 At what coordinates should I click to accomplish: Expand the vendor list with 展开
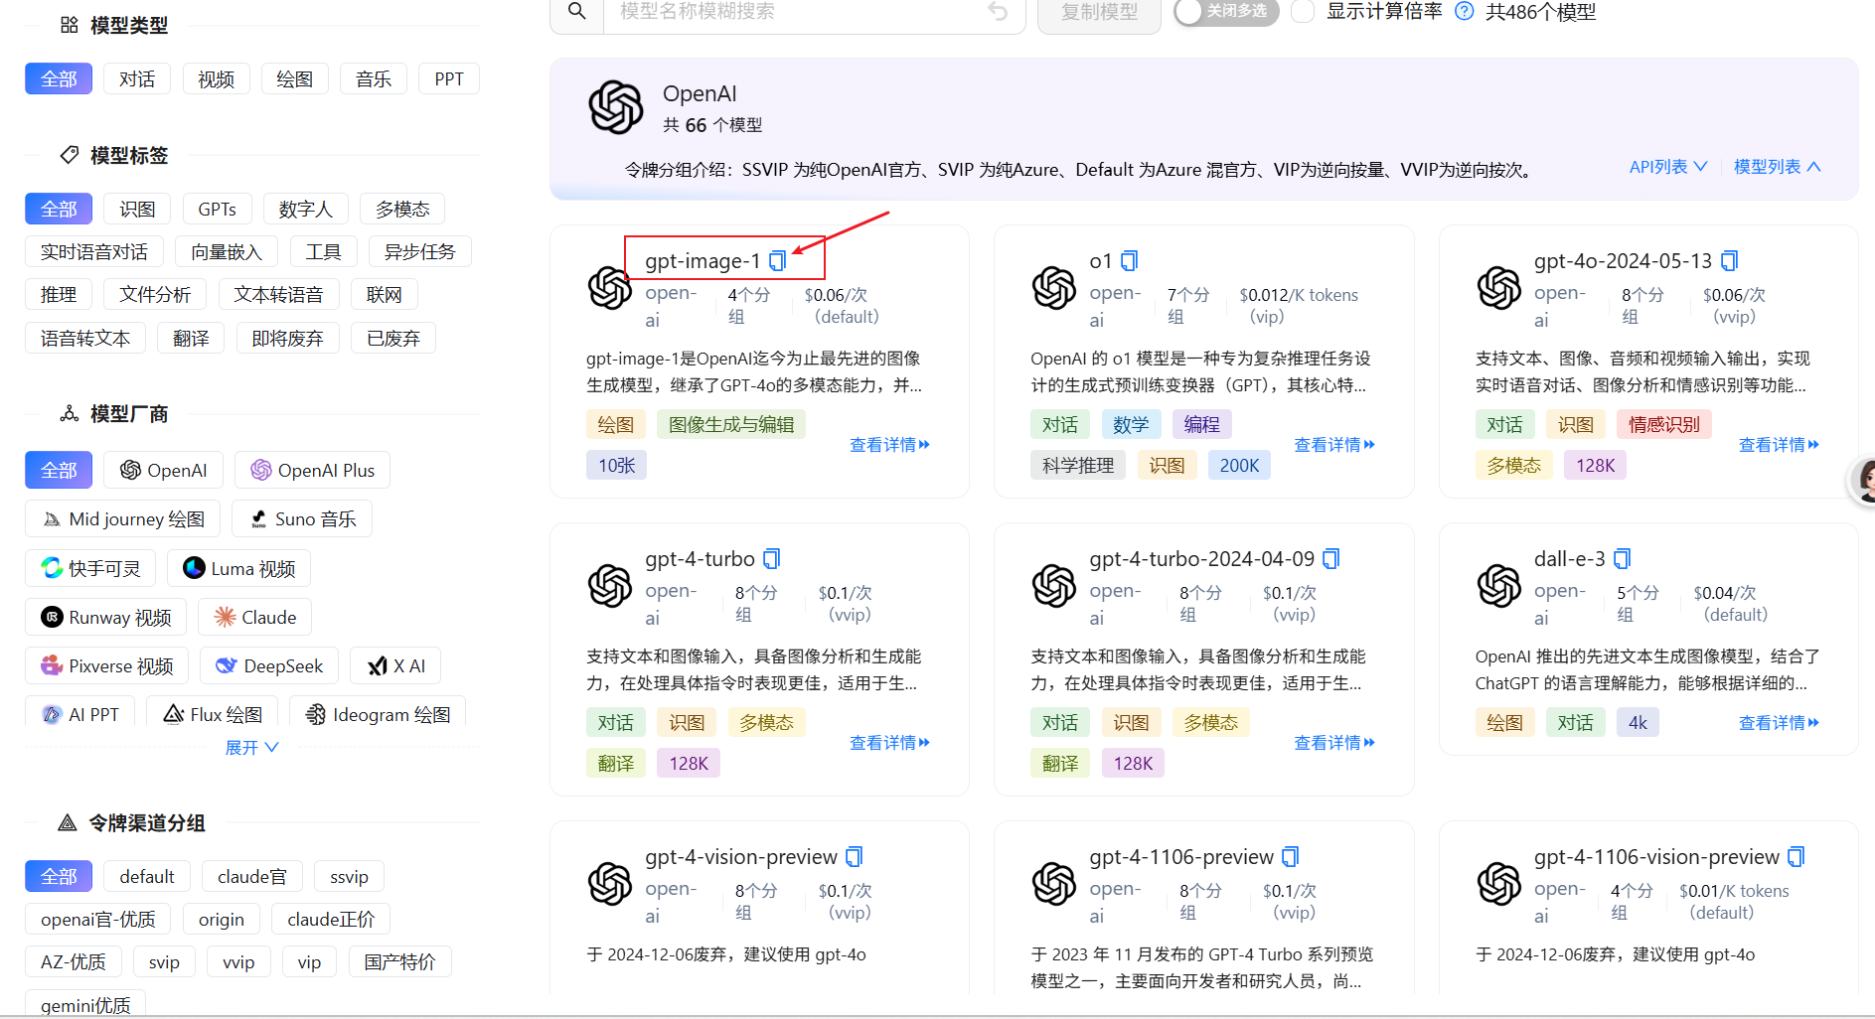[251, 747]
